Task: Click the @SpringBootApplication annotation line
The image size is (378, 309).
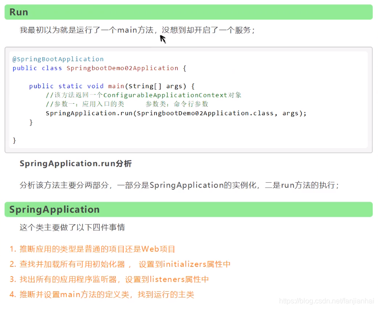Action: point(58,59)
